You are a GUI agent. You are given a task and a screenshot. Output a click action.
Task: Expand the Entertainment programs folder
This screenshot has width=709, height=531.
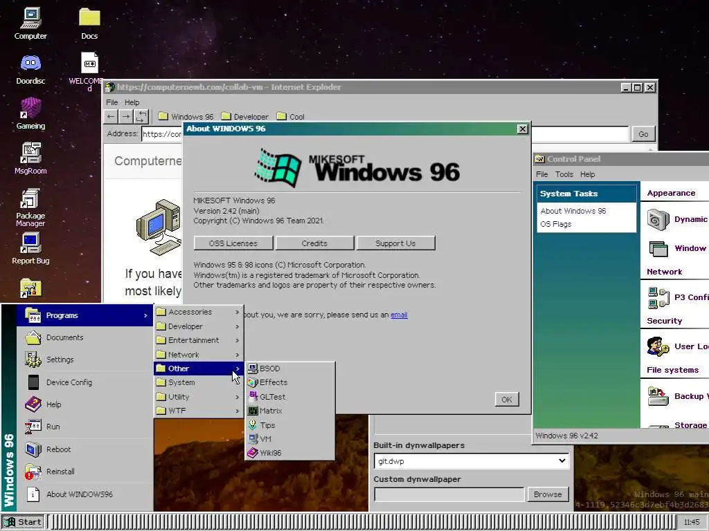coord(199,340)
